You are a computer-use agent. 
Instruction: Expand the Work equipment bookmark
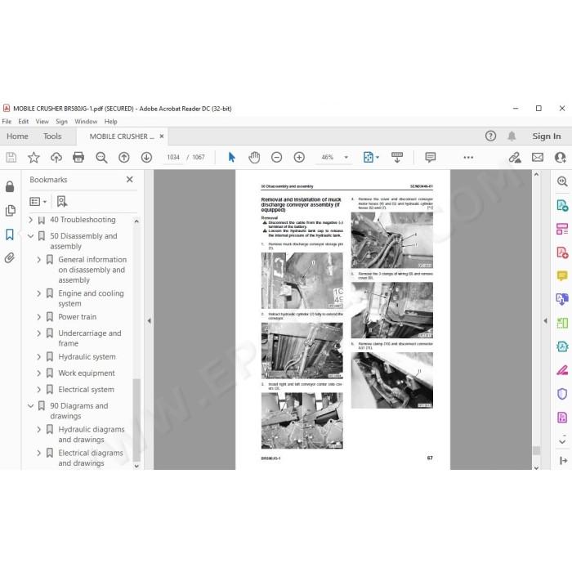[x=39, y=373]
